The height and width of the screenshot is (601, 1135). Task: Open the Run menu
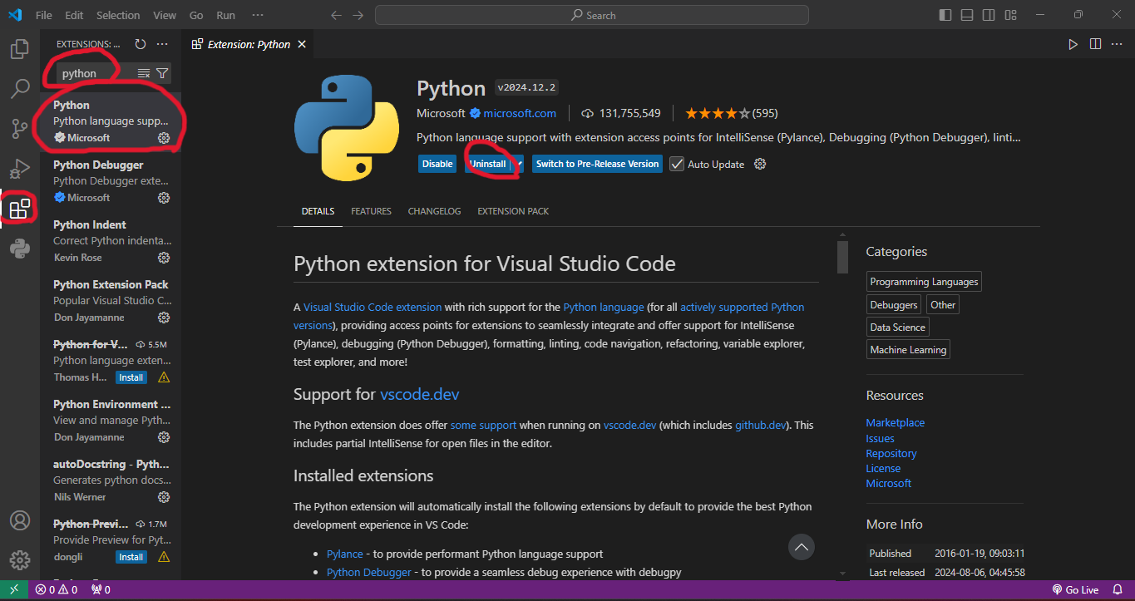click(225, 15)
